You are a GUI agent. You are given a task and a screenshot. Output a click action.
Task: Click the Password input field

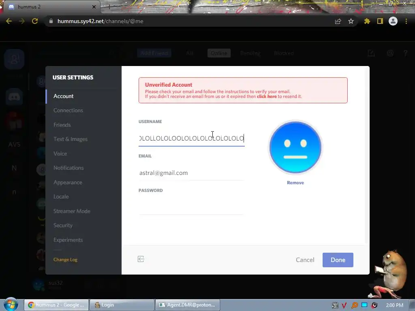click(191, 207)
